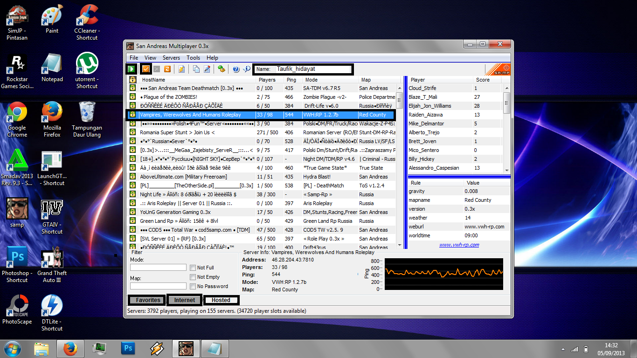Open the Tools menu
Image resolution: width=637 pixels, height=358 pixels.
tap(193, 58)
